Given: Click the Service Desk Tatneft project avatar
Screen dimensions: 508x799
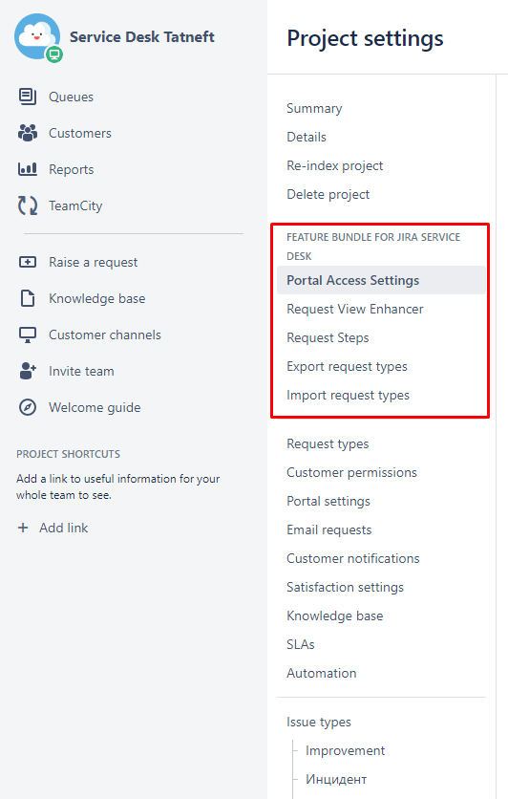Looking at the screenshot, I should click(38, 37).
